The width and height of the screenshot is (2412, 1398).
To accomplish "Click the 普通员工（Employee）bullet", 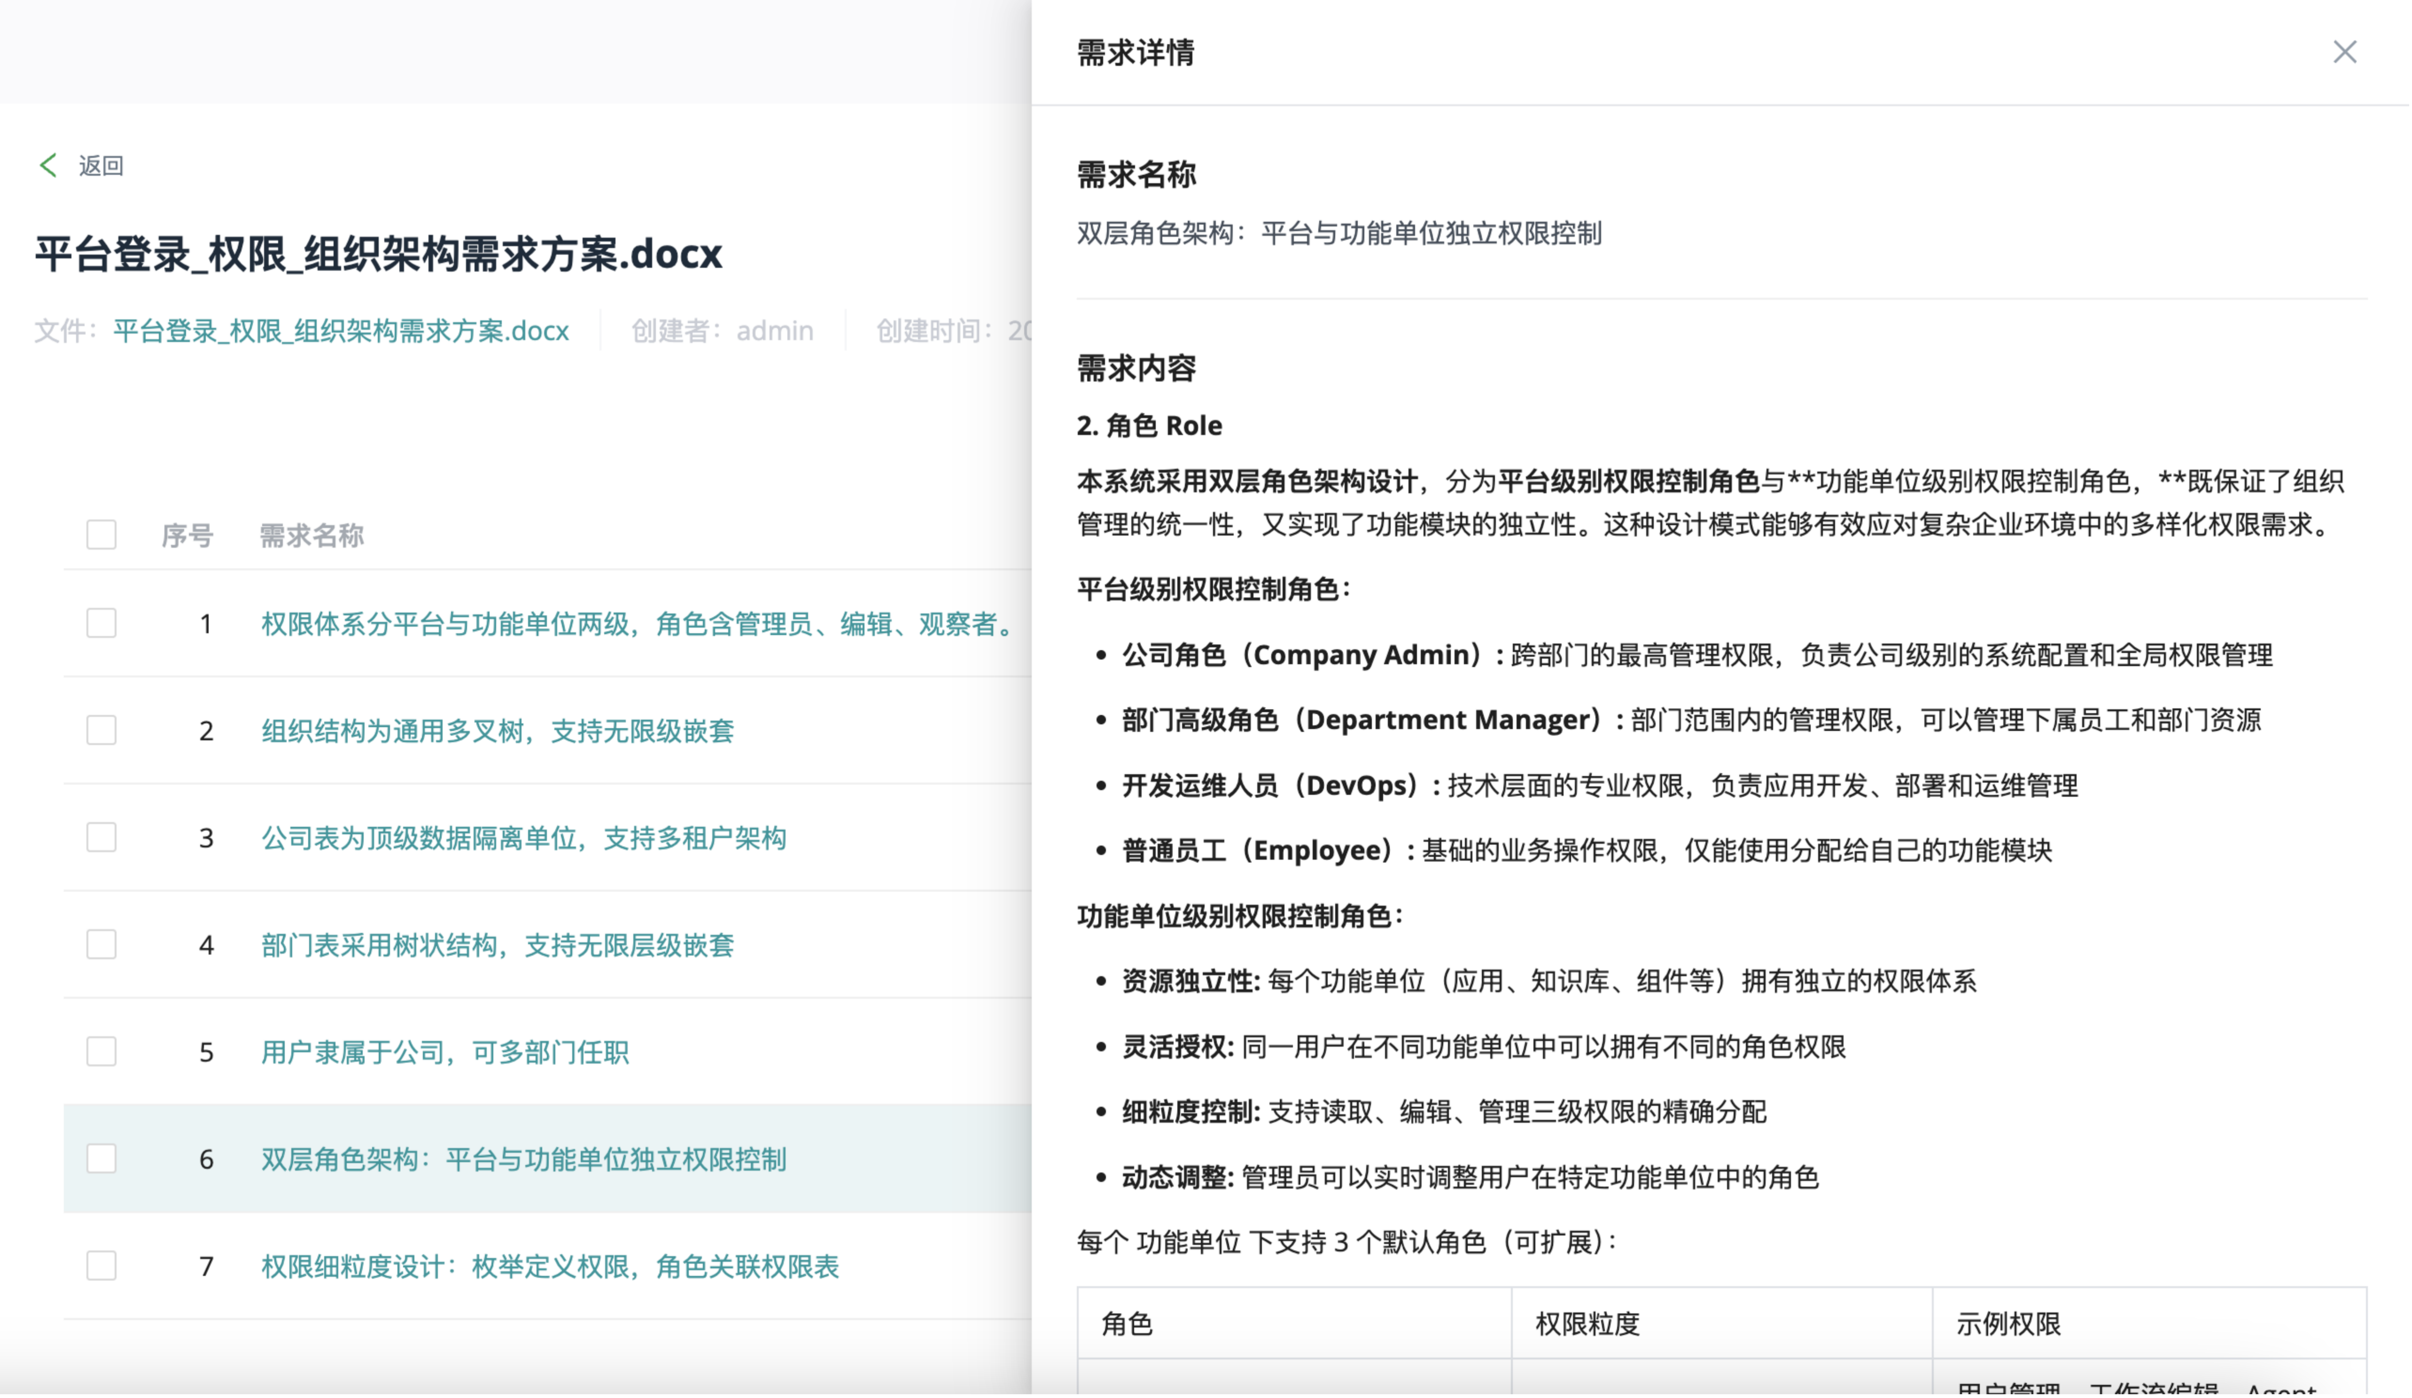I will click(x=1587, y=850).
